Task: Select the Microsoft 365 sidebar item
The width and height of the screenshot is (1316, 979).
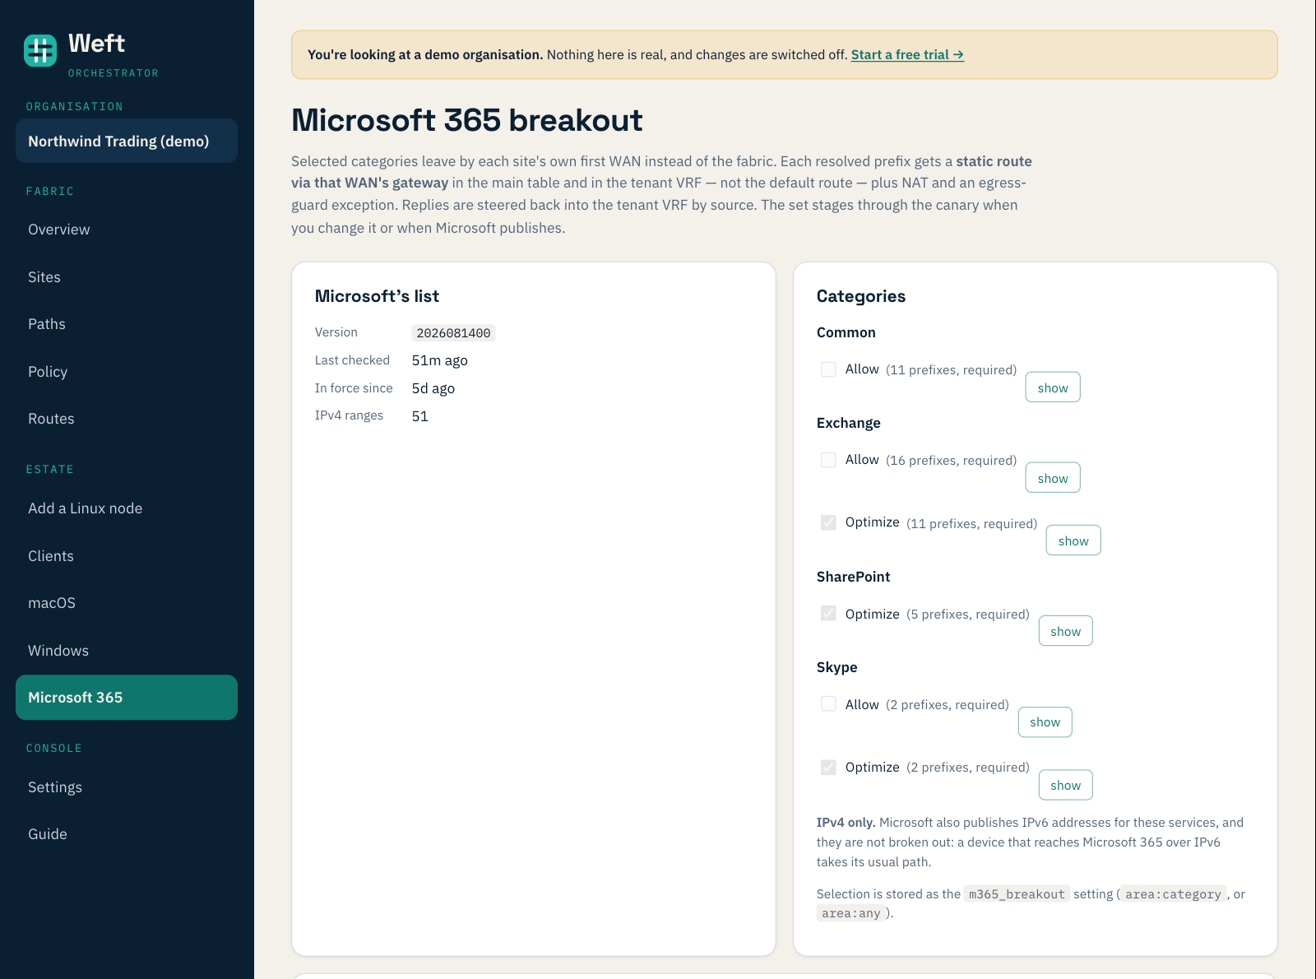Action: [x=127, y=698]
